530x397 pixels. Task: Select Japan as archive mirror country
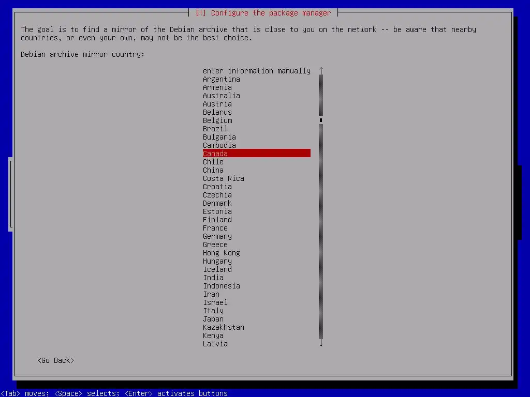point(257,319)
